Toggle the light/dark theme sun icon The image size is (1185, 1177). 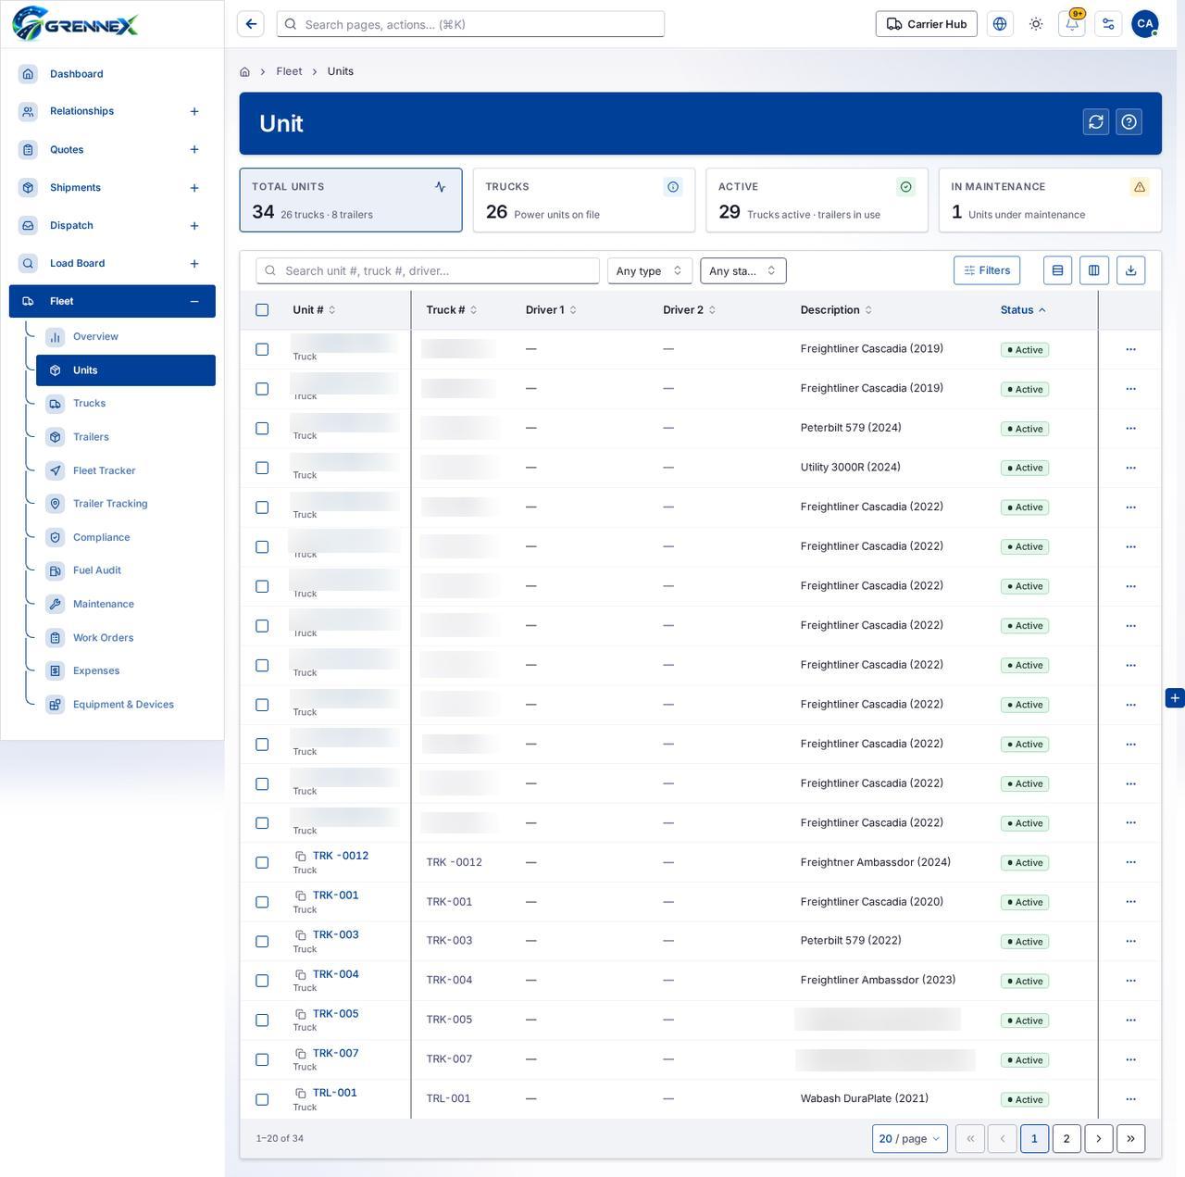pyautogui.click(x=1036, y=24)
